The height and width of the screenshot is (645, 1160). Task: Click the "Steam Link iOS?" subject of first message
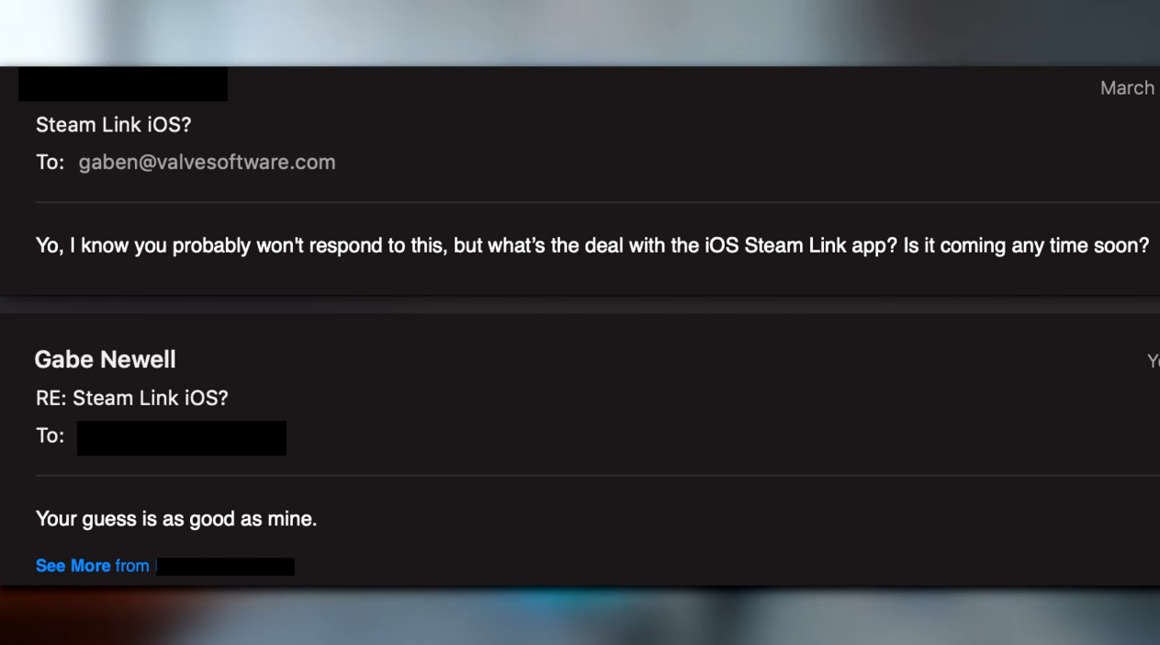(113, 125)
